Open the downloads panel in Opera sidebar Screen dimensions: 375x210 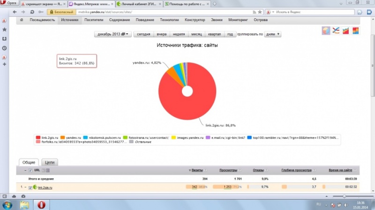4,39
